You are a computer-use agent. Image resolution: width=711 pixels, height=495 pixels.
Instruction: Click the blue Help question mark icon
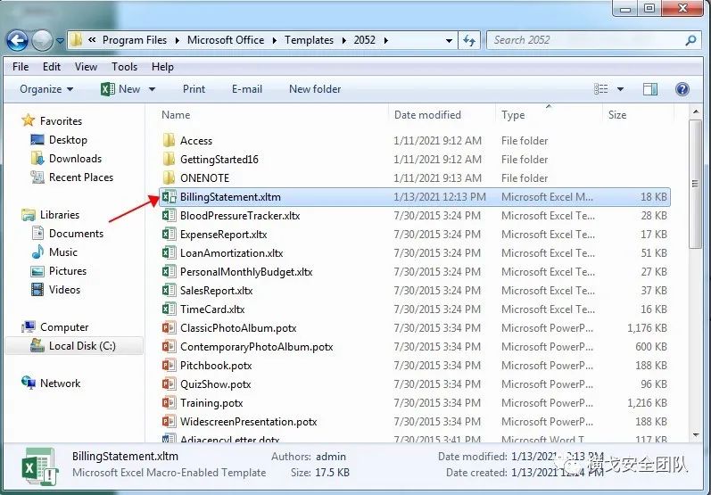click(x=682, y=89)
